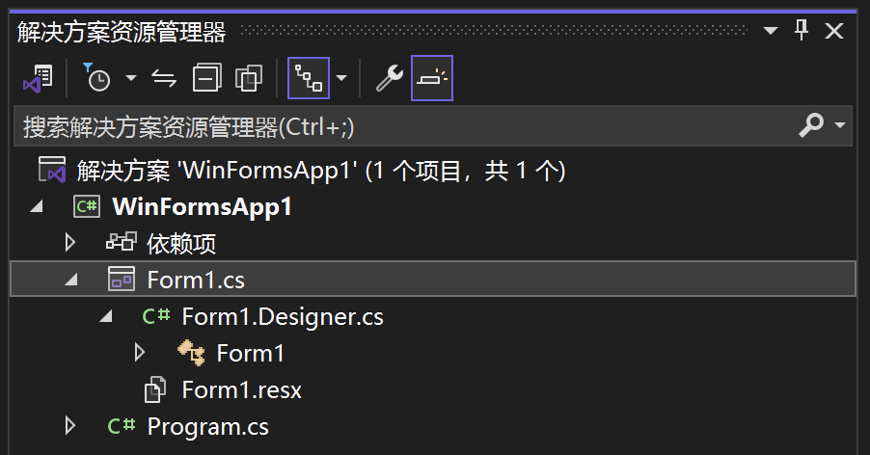Screen dimensions: 870x455
Task: Select the solution 'WinFormsApp1' node
Action: (x=320, y=170)
